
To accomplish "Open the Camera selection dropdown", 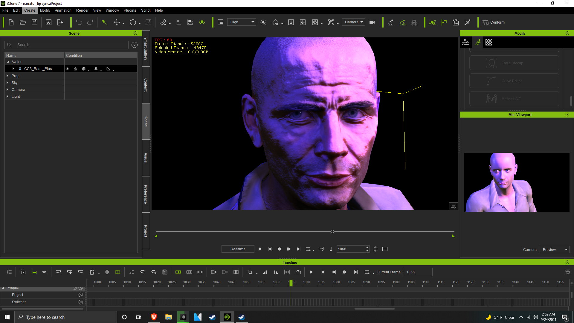I will click(354, 22).
